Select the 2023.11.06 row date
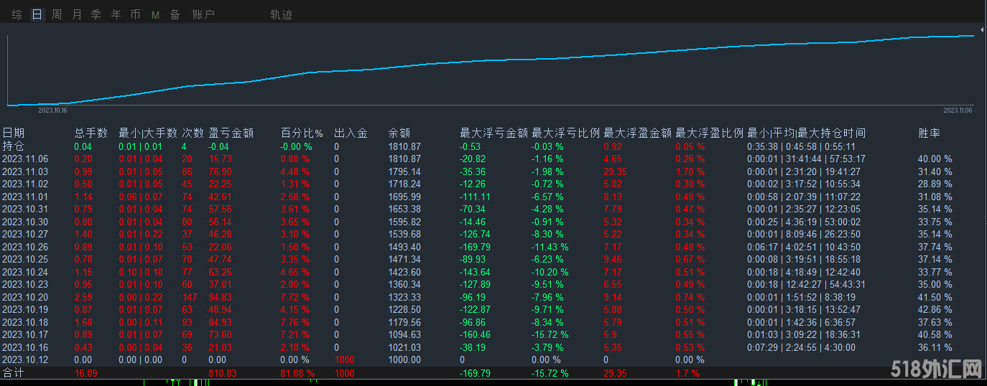The image size is (987, 386). point(25,159)
